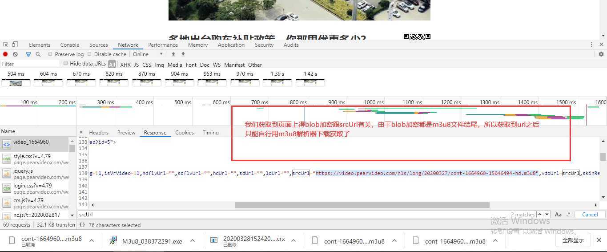
Task: Toggle the network filter funnel icon
Action: [28, 54]
